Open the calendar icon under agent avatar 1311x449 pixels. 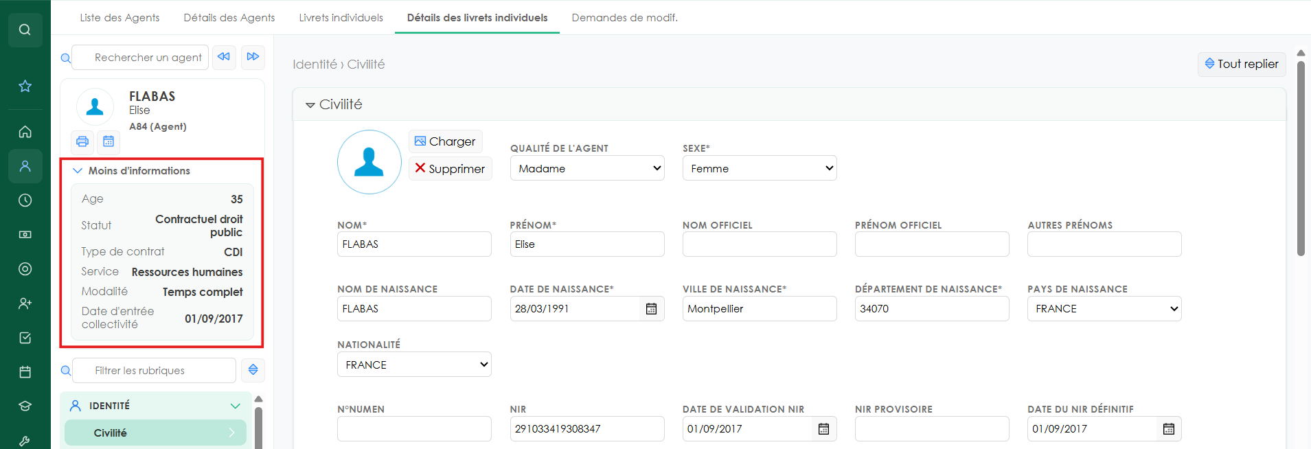(x=109, y=141)
